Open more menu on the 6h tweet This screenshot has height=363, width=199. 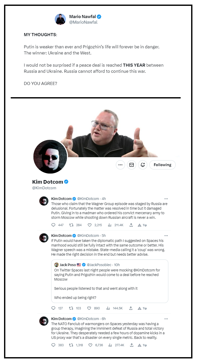[x=166, y=319]
